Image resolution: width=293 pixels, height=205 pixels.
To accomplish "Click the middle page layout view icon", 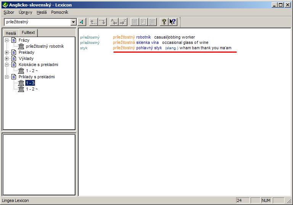I will click(143, 22).
